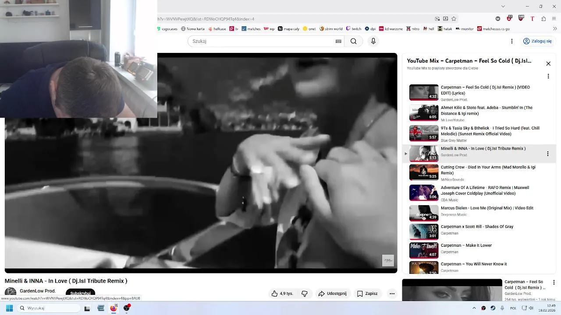561x315 pixels.
Task: Open the kd warzone bookmark
Action: (391, 29)
